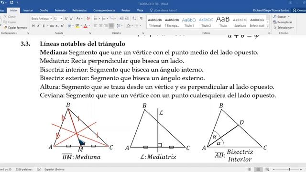The height and width of the screenshot is (172, 306).
Task: Click the paragraph shading paint bucket
Action: (129, 26)
